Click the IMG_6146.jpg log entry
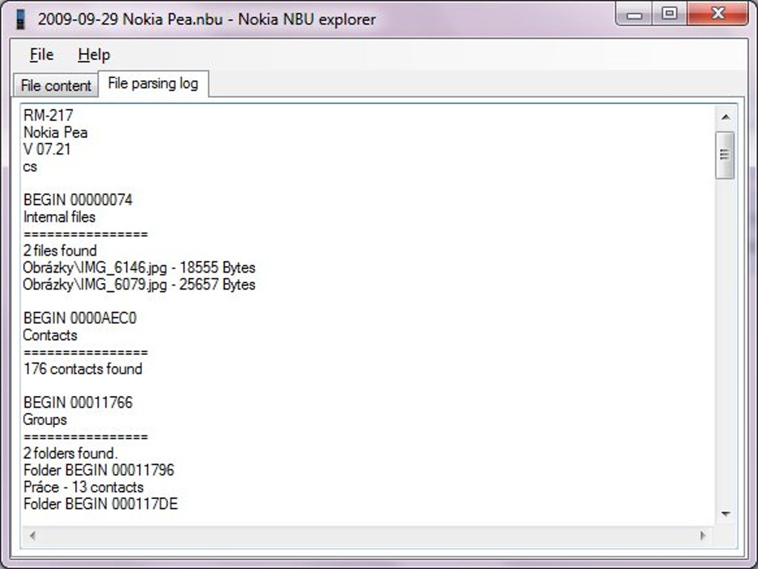This screenshot has height=569, width=758. coord(139,267)
